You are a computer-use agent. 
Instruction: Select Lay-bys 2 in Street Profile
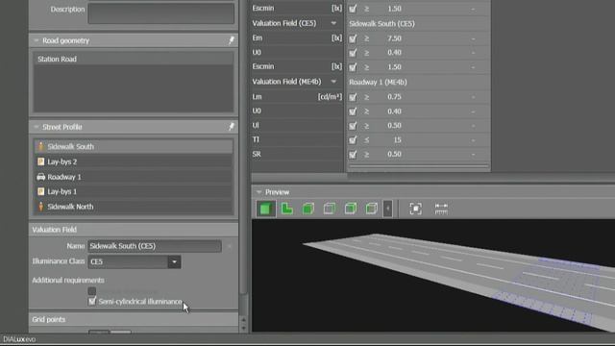134,161
